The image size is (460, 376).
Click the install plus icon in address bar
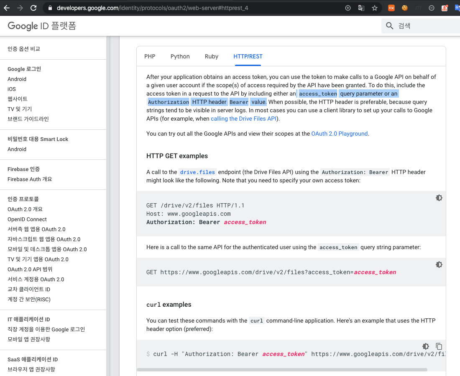[348, 8]
